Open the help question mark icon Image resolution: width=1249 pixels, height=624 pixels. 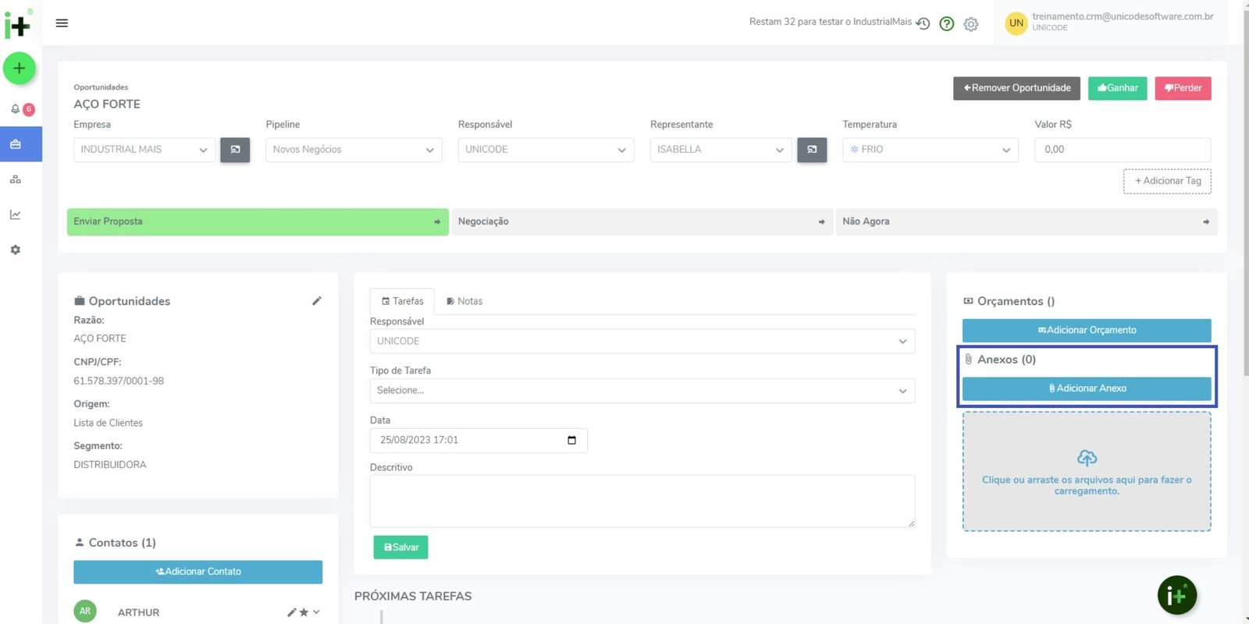pos(947,24)
